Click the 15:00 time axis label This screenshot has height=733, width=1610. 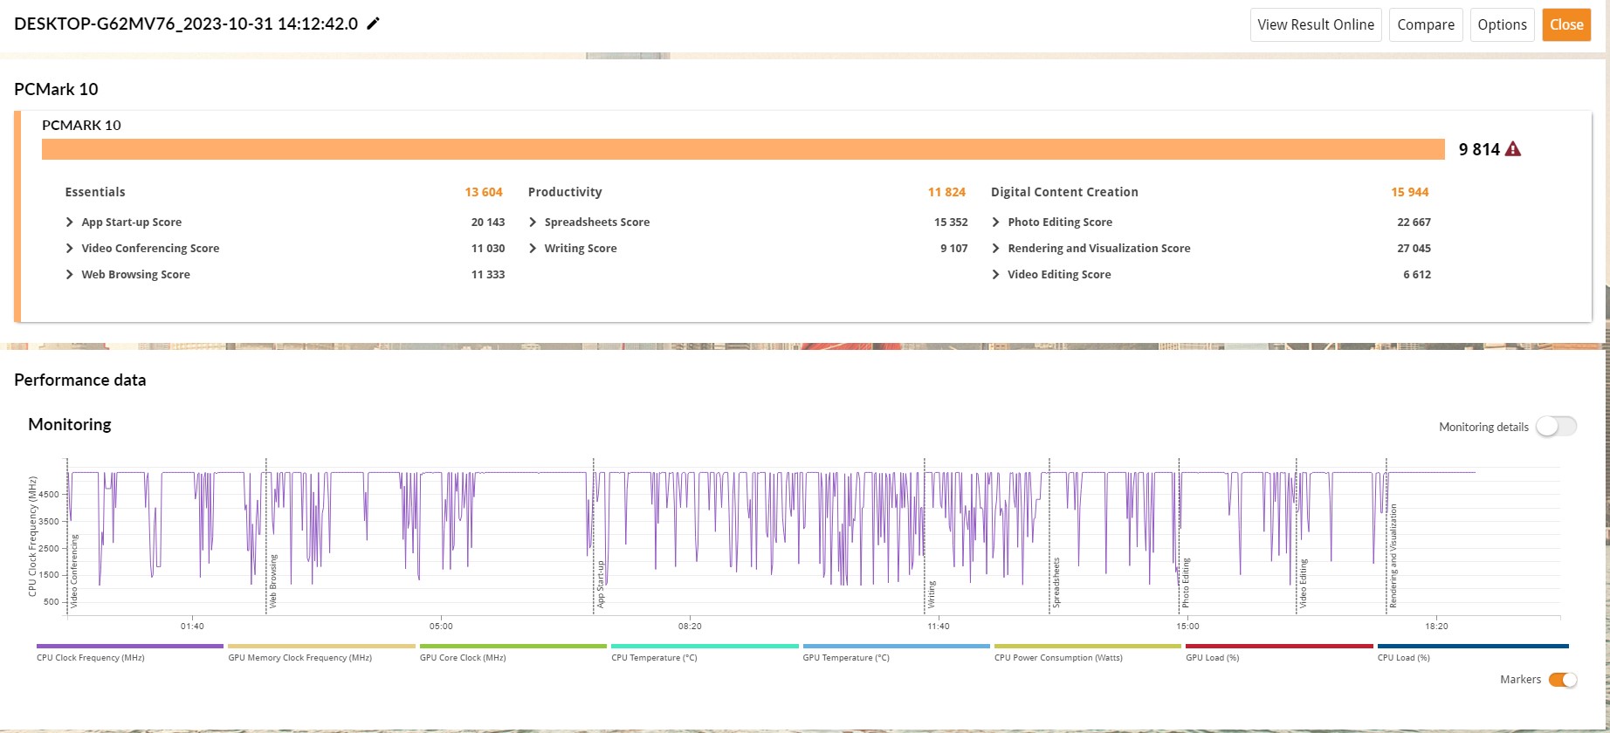1187,627
